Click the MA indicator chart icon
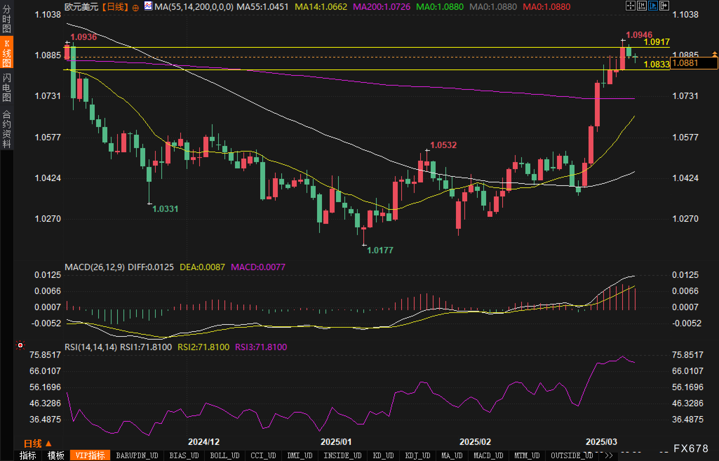This screenshot has height=461, width=719. click(x=148, y=6)
